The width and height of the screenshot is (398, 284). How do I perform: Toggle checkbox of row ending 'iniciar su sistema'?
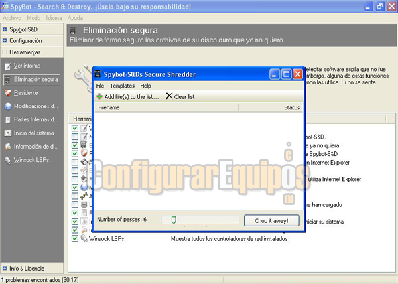pos(75,222)
